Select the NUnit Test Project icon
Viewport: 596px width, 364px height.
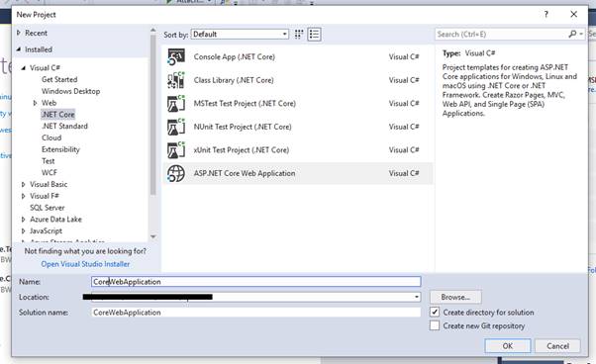click(176, 127)
